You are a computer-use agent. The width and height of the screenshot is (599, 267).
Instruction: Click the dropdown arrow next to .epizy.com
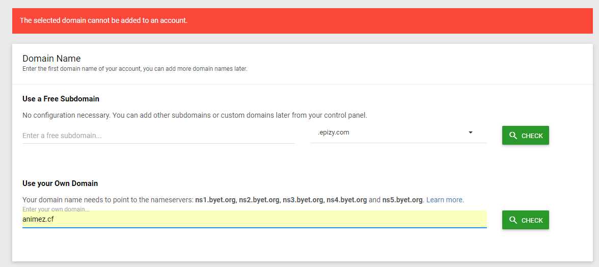pos(471,132)
